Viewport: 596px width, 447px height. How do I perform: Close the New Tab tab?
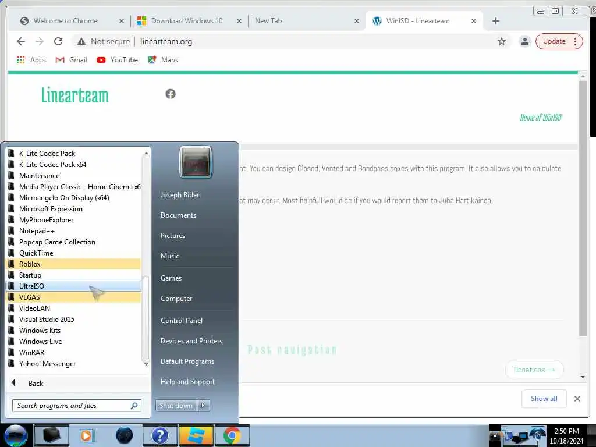pyautogui.click(x=357, y=21)
